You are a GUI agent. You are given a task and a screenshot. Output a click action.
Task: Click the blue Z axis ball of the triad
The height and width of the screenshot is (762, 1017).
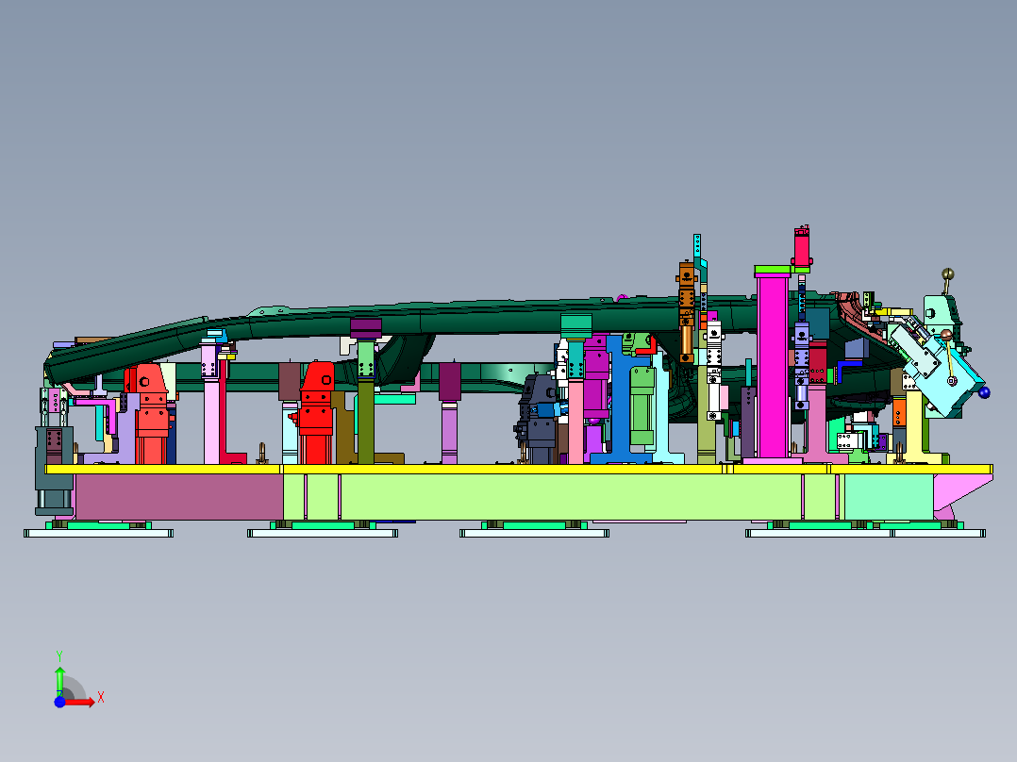[x=59, y=702]
